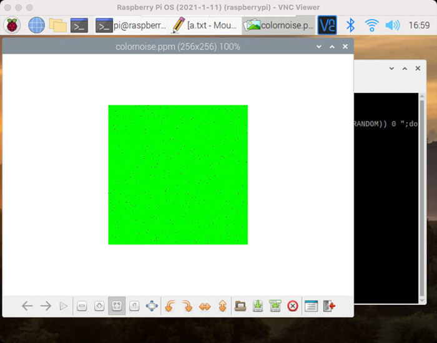Open the Wi-Fi network menu

pos(372,26)
